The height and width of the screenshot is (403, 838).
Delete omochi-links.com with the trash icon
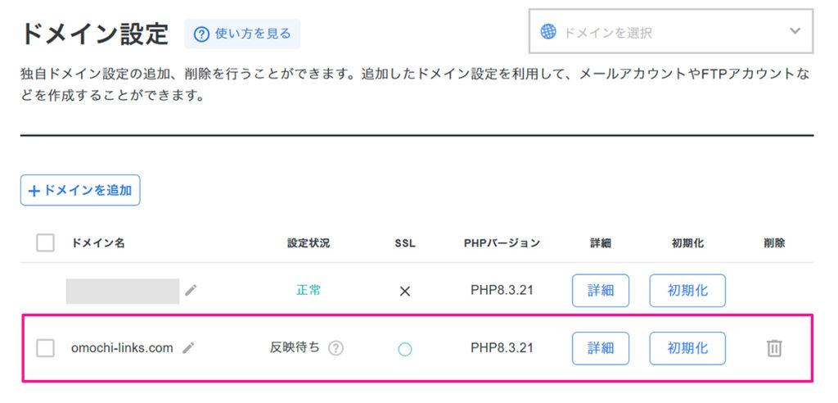coord(774,348)
